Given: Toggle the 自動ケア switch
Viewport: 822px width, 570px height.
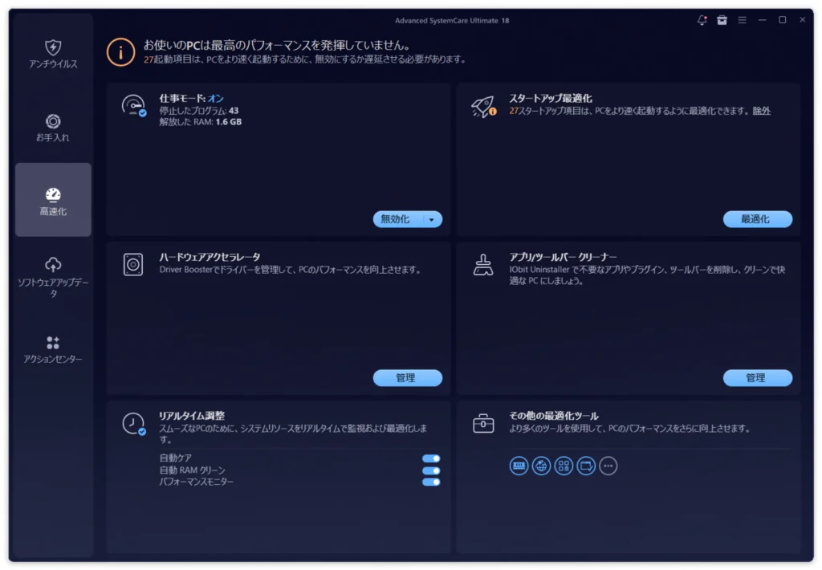Looking at the screenshot, I should click(431, 458).
